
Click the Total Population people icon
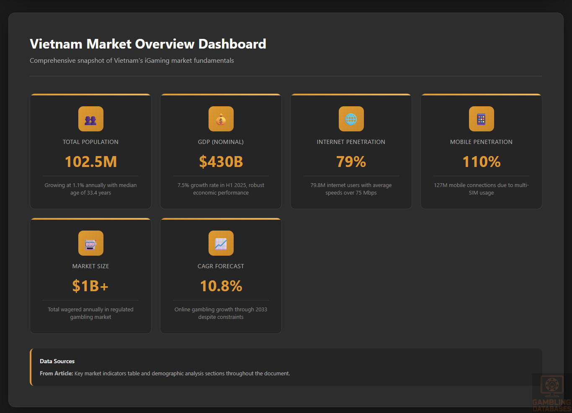pyautogui.click(x=90, y=119)
